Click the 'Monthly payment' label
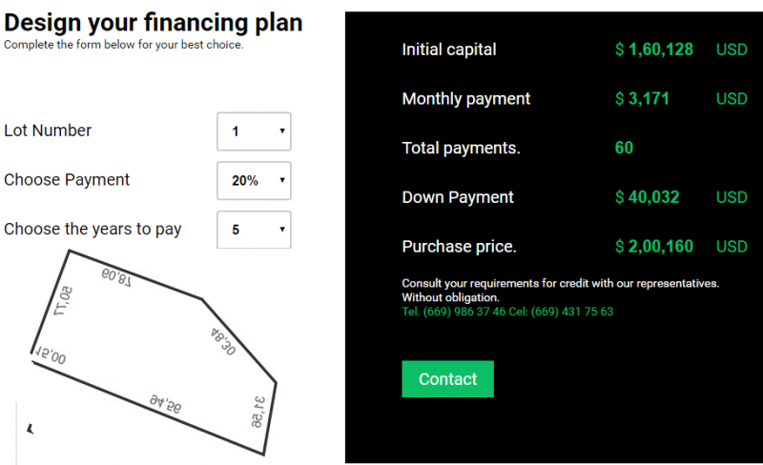This screenshot has height=465, width=763. tap(466, 99)
